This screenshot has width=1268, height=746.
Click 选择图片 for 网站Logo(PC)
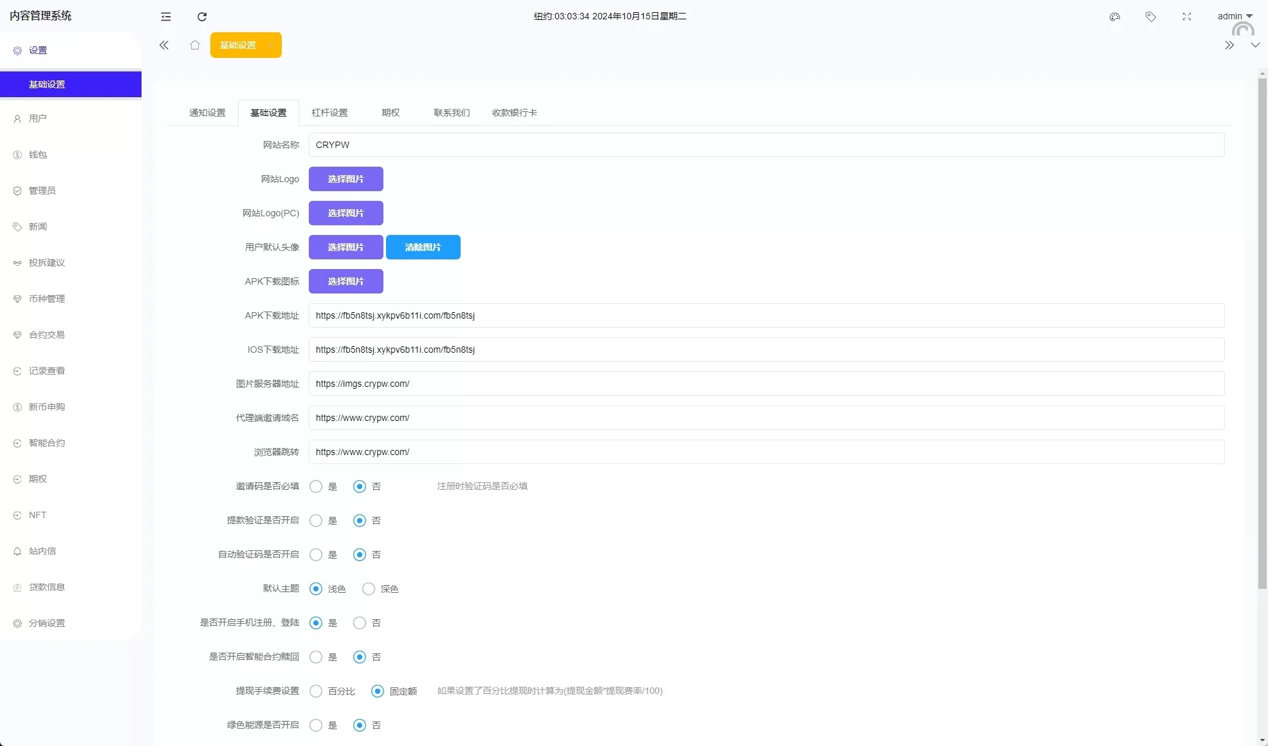[x=345, y=213]
